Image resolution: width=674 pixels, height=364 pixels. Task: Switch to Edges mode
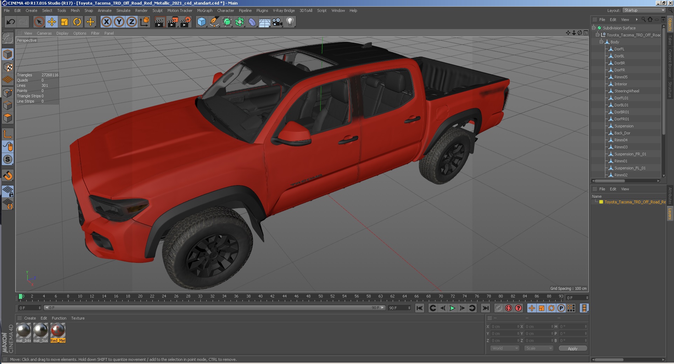pyautogui.click(x=8, y=105)
